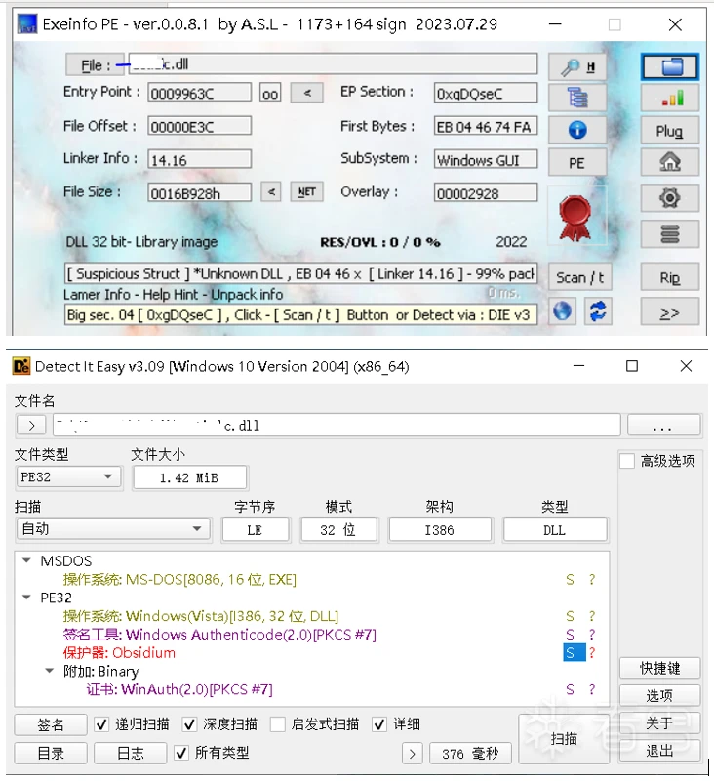This screenshot has width=714, height=784.
Task: Click the '...' browse file button
Action: pos(663,426)
